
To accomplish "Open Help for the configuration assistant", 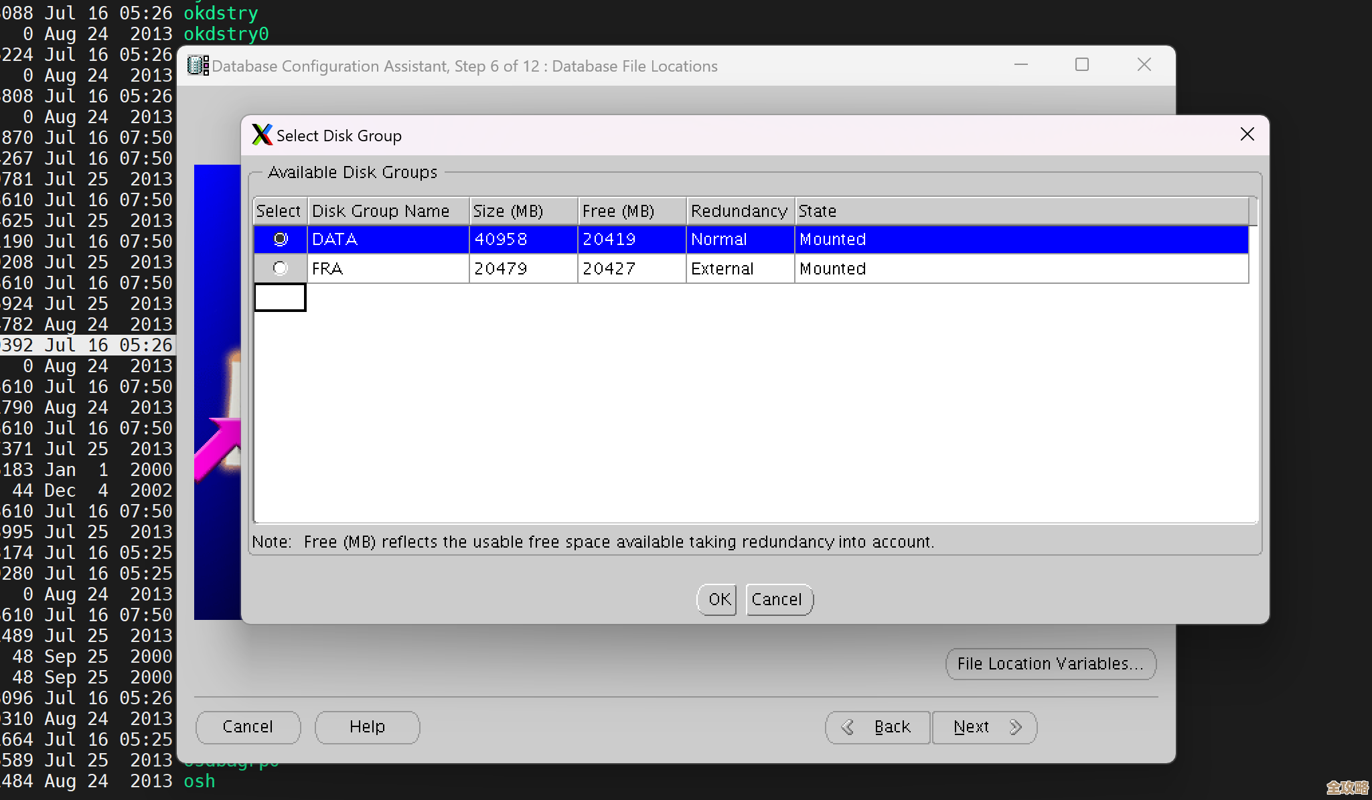I will point(367,727).
